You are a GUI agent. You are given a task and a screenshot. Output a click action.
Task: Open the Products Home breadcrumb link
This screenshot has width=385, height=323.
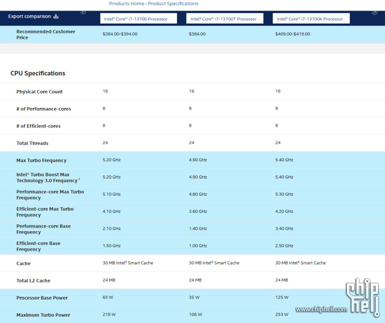coord(126,4)
